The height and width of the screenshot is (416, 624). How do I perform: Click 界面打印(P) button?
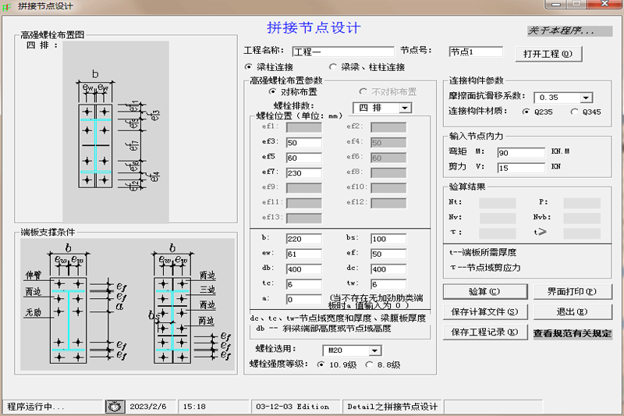click(573, 291)
